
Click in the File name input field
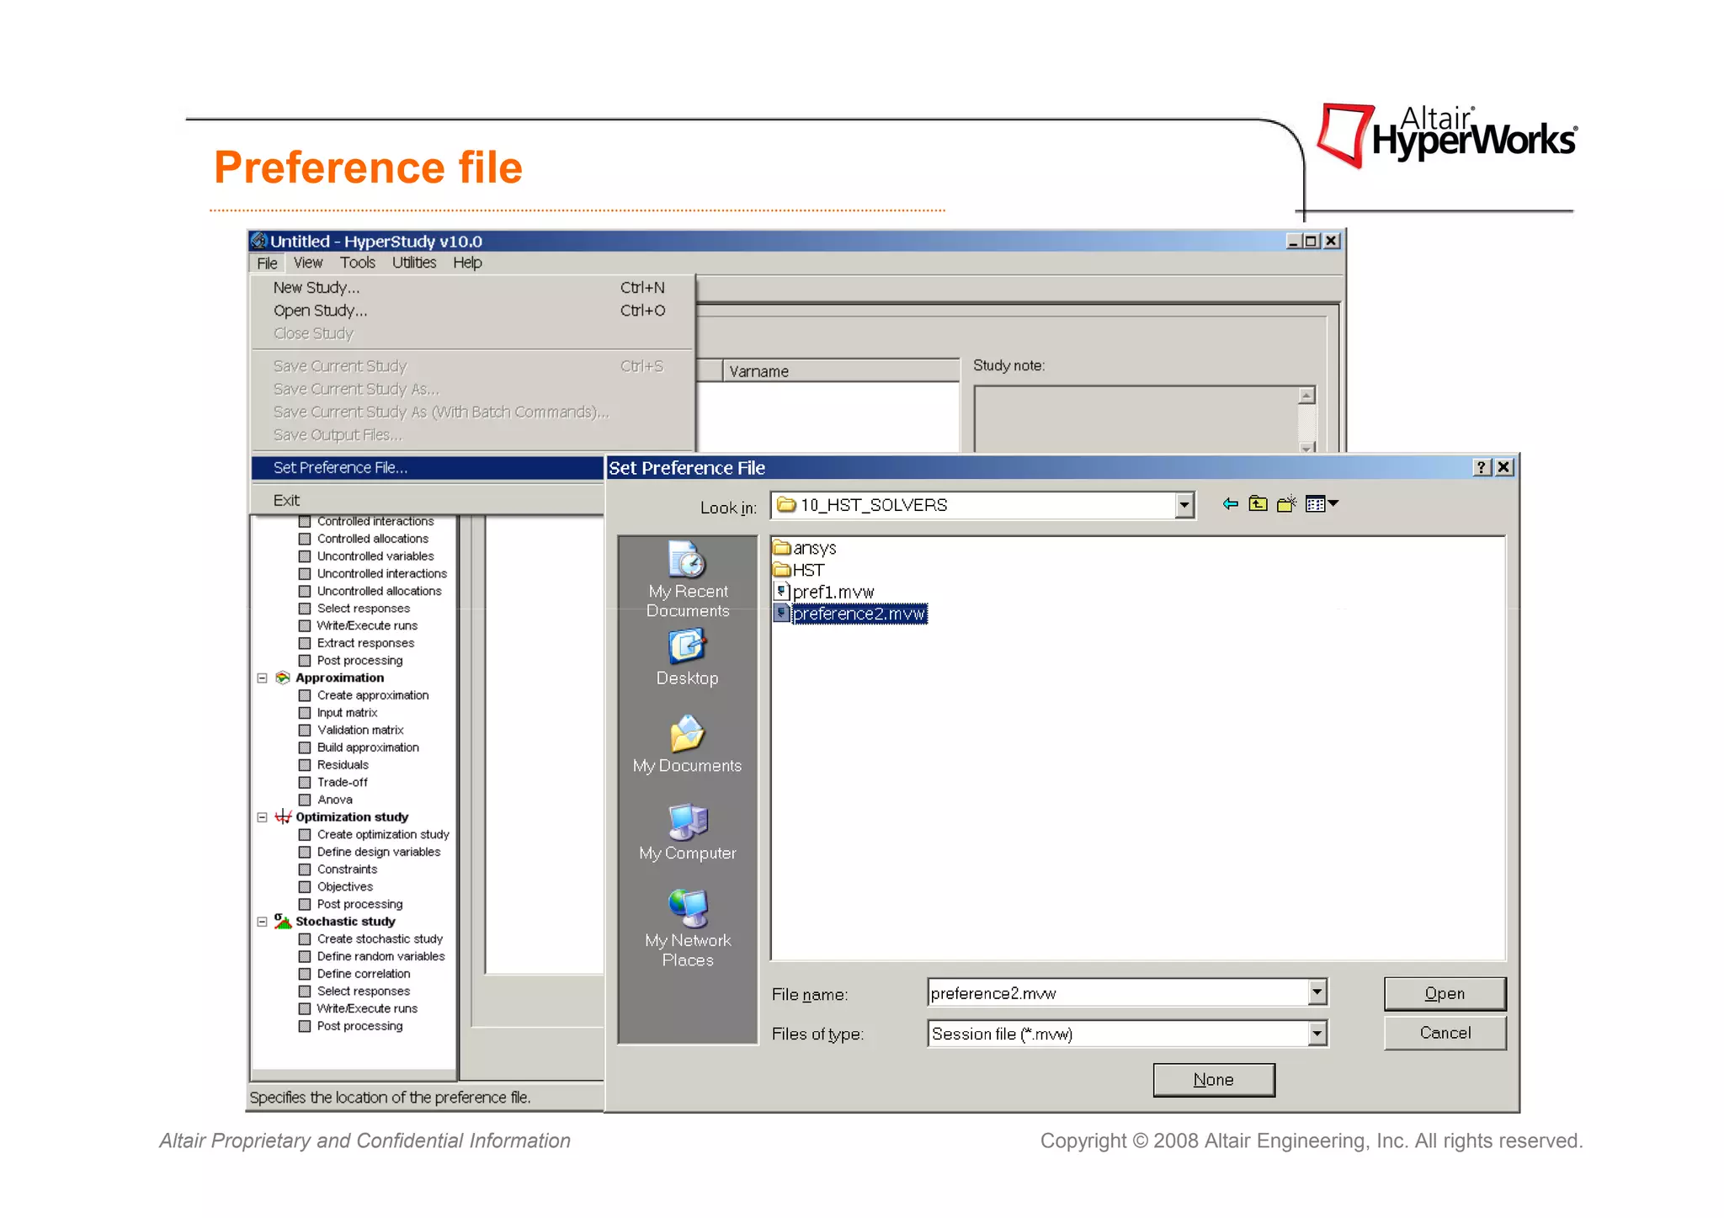click(x=1118, y=993)
